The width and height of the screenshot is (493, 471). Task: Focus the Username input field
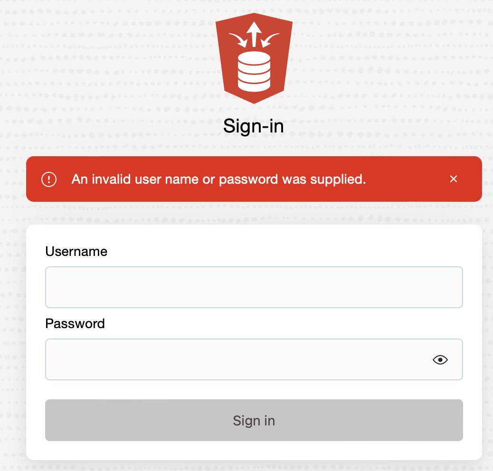254,287
